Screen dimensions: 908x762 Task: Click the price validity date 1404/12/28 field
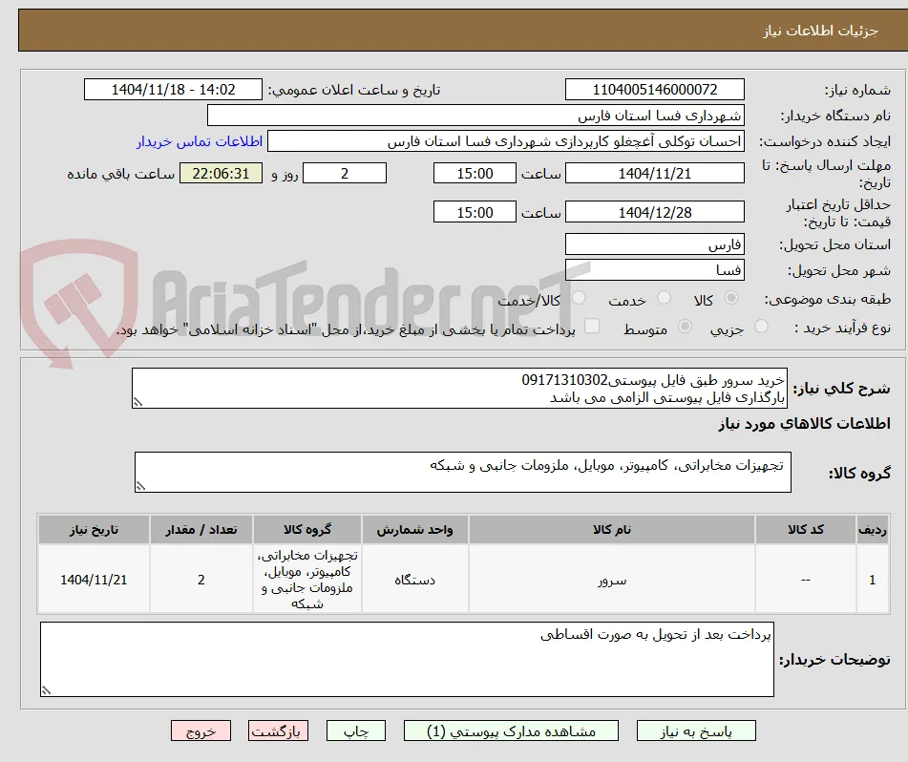[x=654, y=212]
